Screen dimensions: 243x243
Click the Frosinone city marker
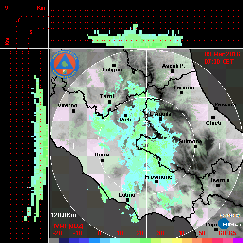156,182
